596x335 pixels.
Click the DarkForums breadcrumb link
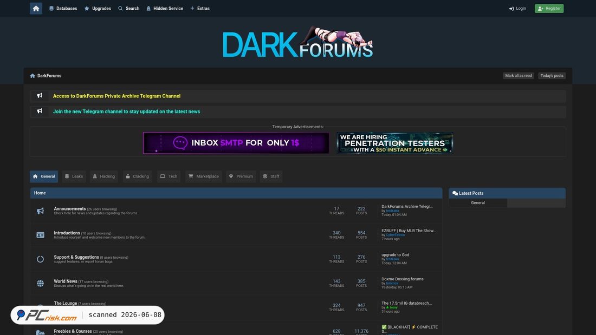click(x=49, y=76)
